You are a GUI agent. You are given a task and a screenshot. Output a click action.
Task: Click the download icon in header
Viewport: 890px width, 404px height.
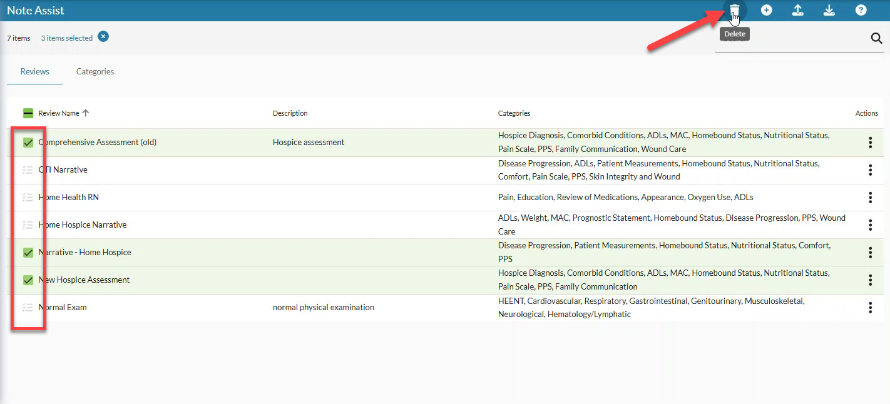(x=829, y=11)
